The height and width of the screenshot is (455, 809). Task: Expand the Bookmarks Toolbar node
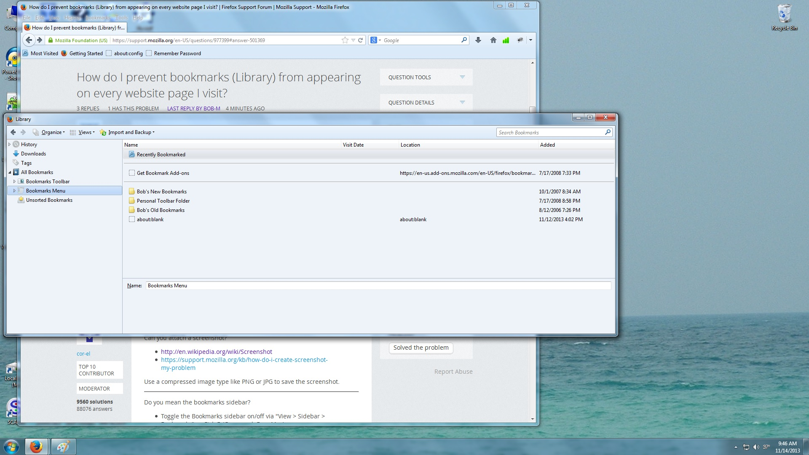pyautogui.click(x=14, y=182)
